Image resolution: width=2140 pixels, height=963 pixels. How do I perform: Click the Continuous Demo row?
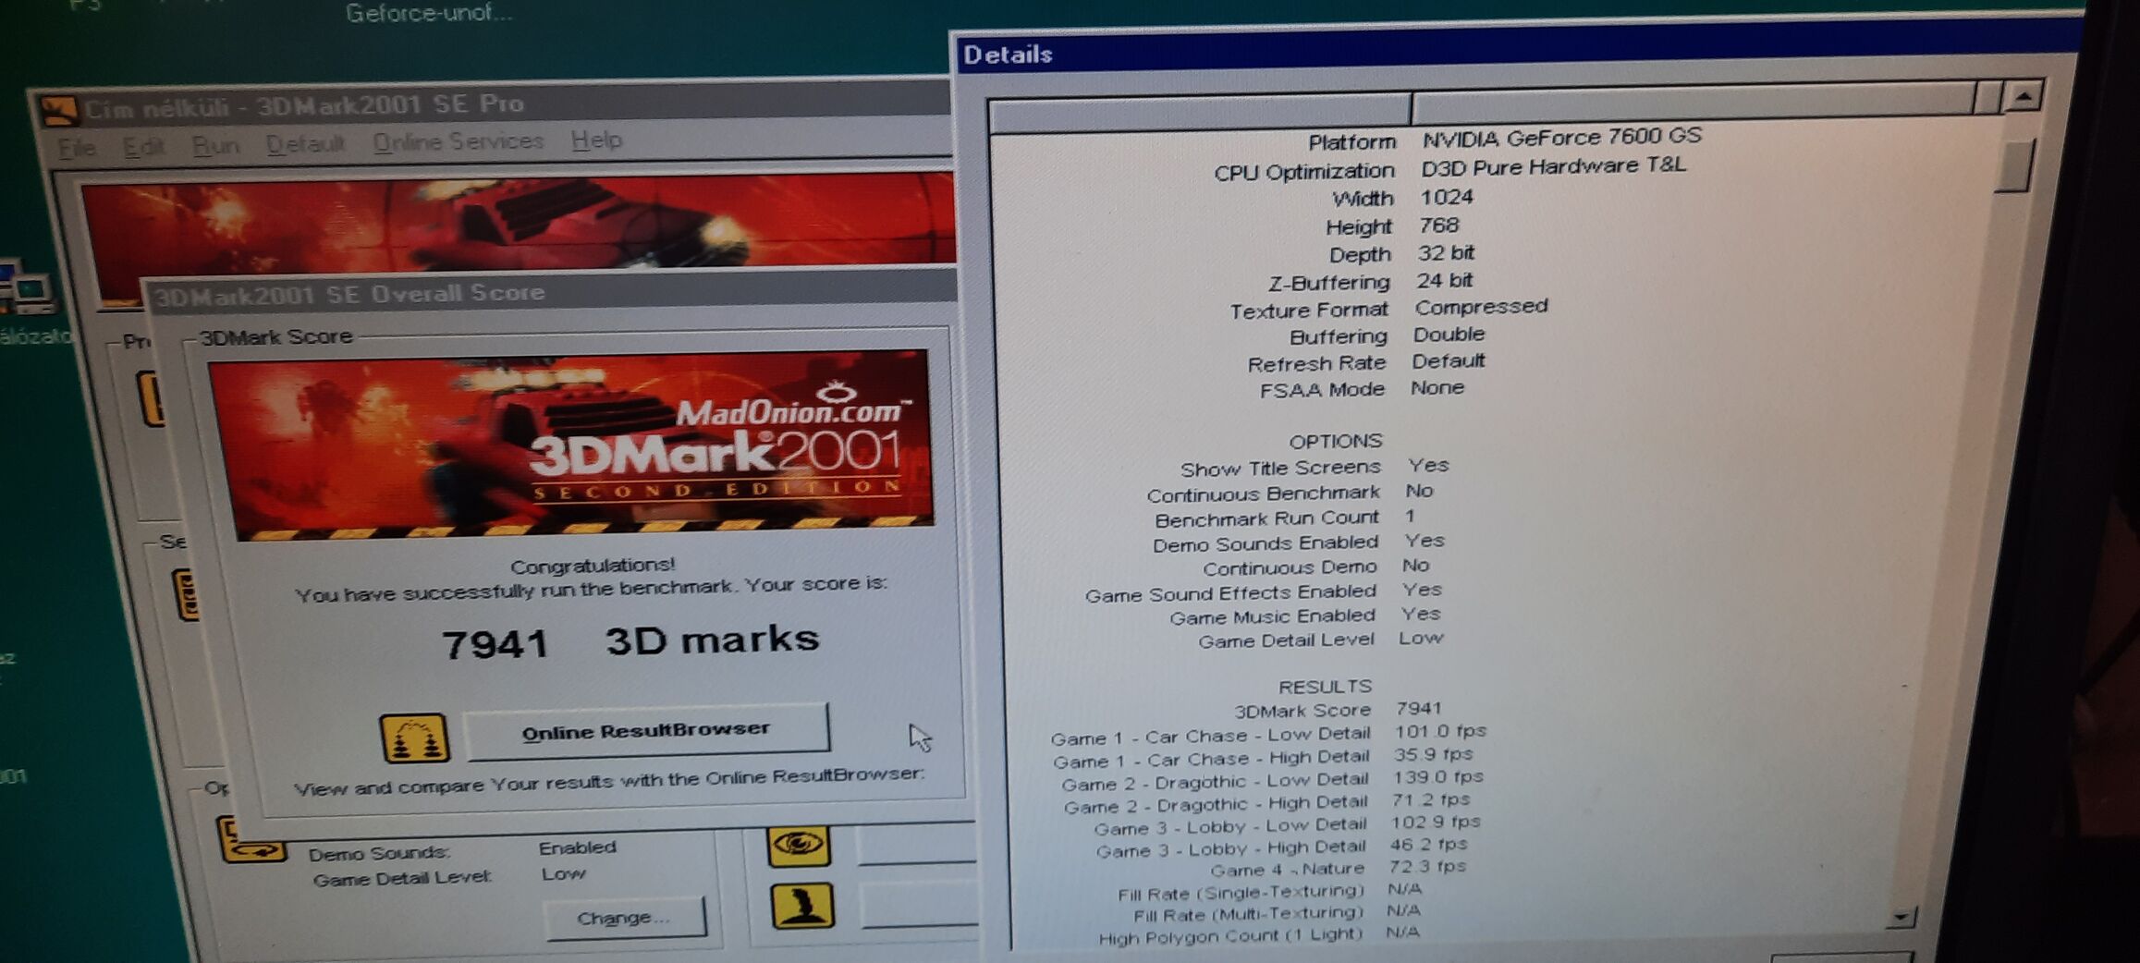point(1316,567)
